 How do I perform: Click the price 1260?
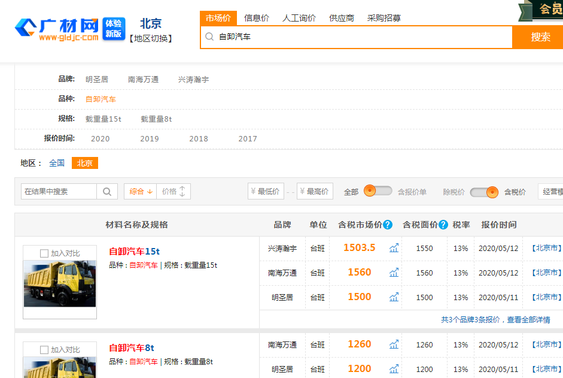click(x=360, y=344)
